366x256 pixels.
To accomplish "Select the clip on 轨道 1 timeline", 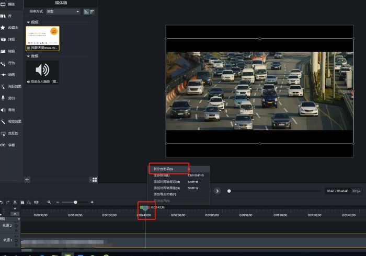I will 193,242.
